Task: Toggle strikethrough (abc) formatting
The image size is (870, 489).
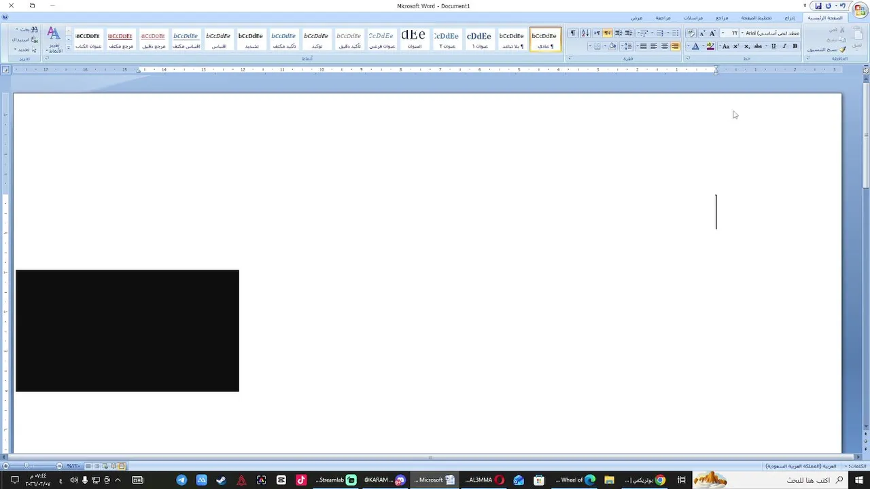Action: pos(758,46)
